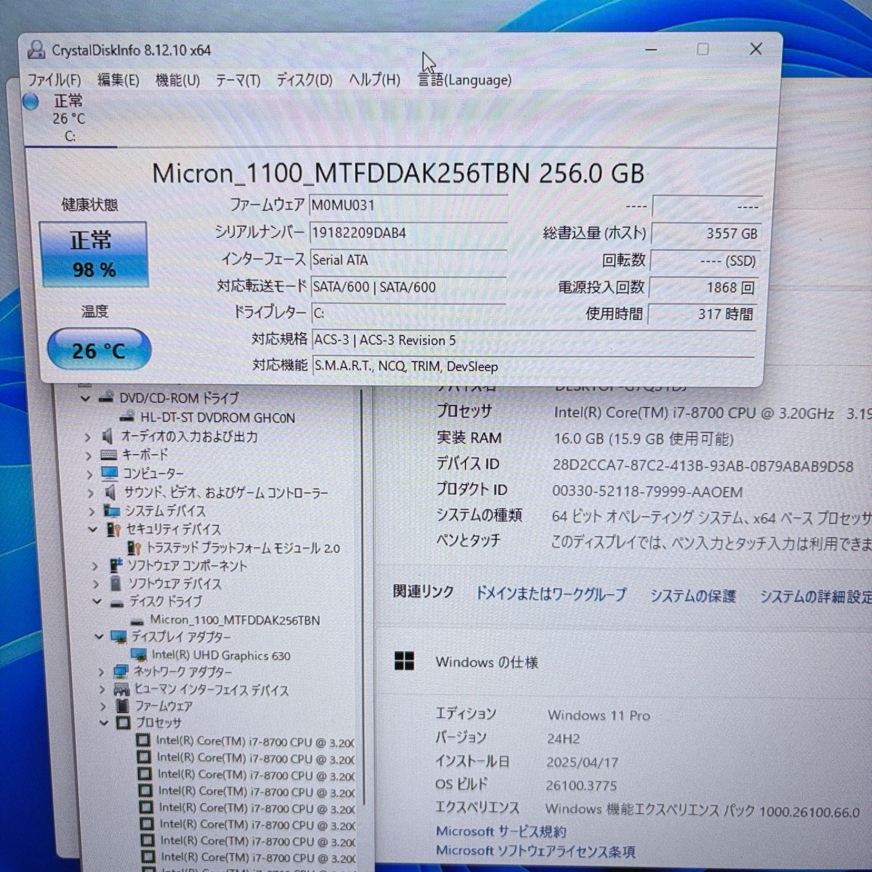Click the 26 °C temperature button
The width and height of the screenshot is (872, 872).
click(99, 349)
